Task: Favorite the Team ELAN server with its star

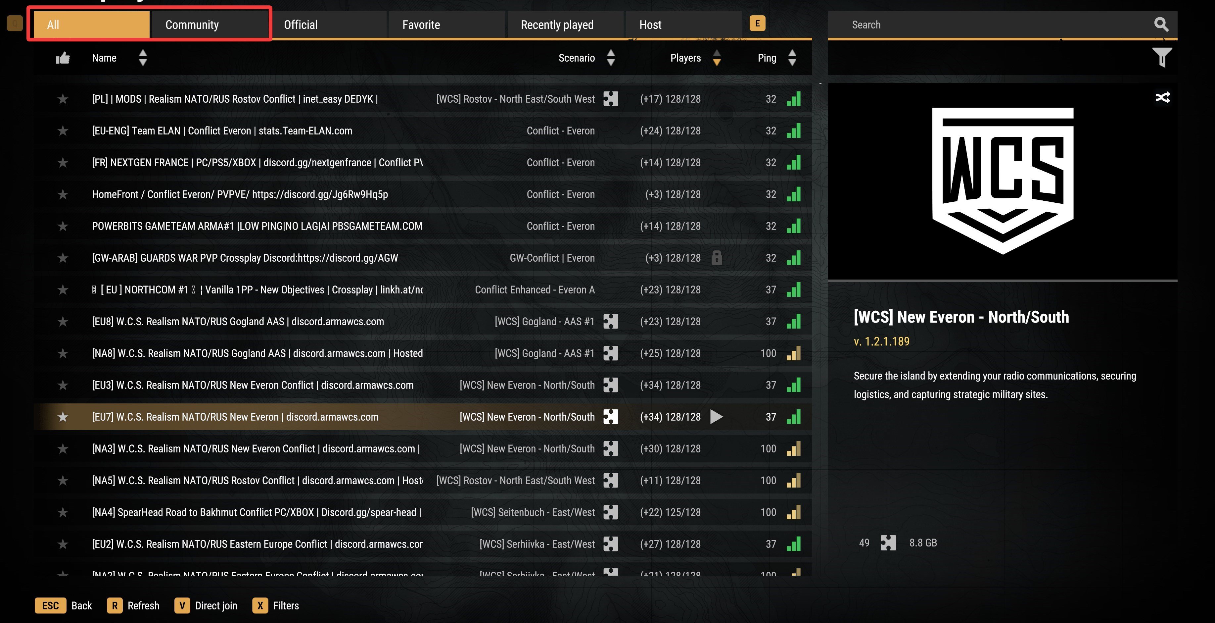Action: [63, 131]
